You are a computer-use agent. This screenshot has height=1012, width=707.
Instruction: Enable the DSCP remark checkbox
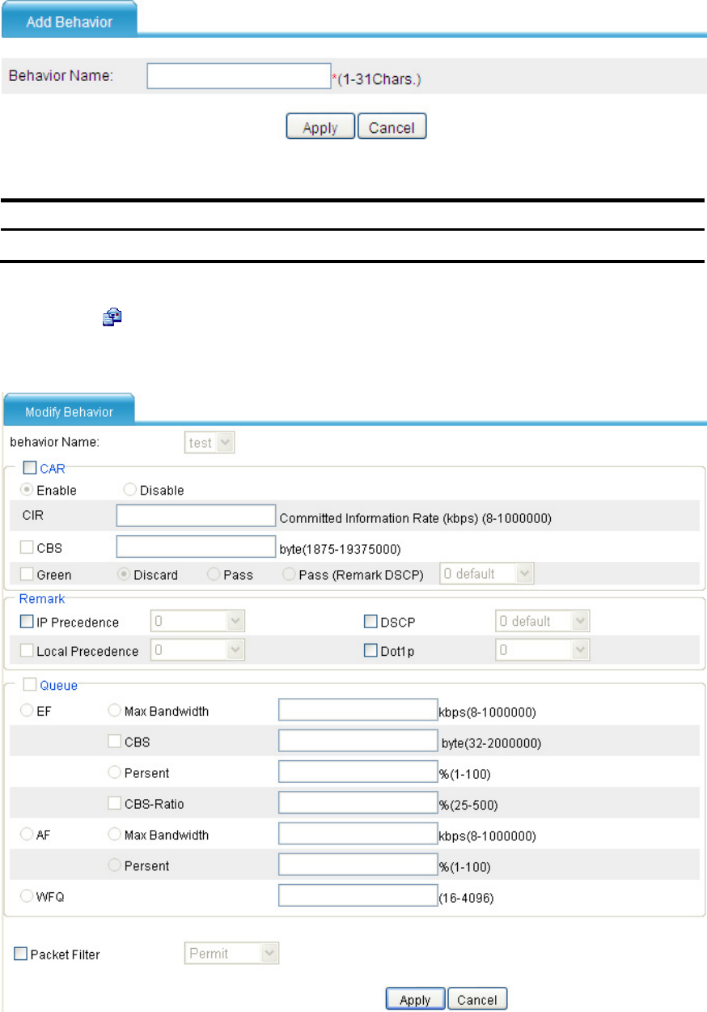[x=370, y=622]
